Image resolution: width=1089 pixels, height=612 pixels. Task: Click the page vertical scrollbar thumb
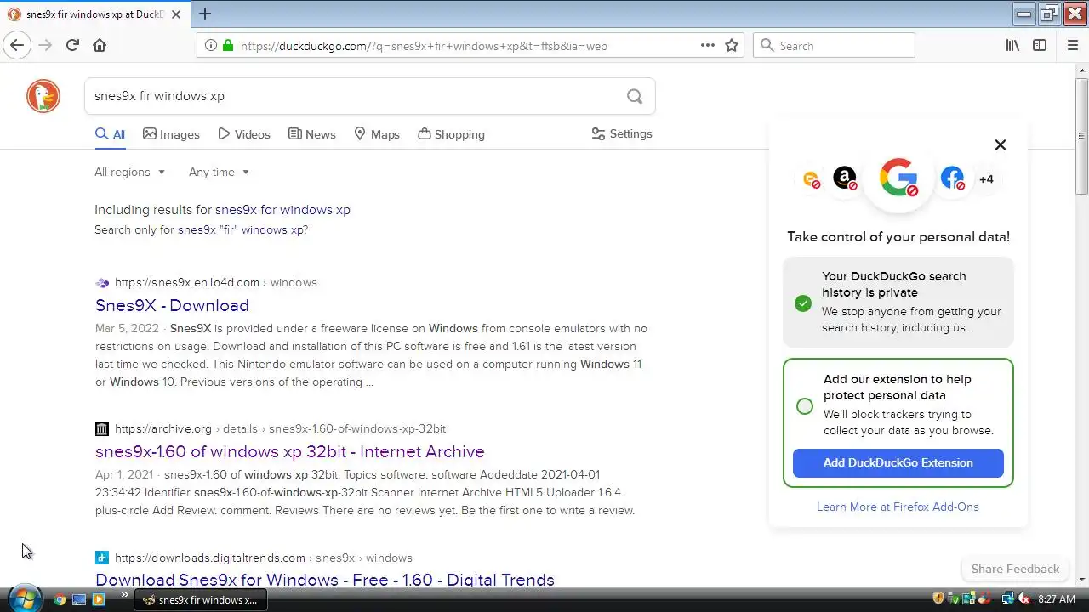point(1082,136)
